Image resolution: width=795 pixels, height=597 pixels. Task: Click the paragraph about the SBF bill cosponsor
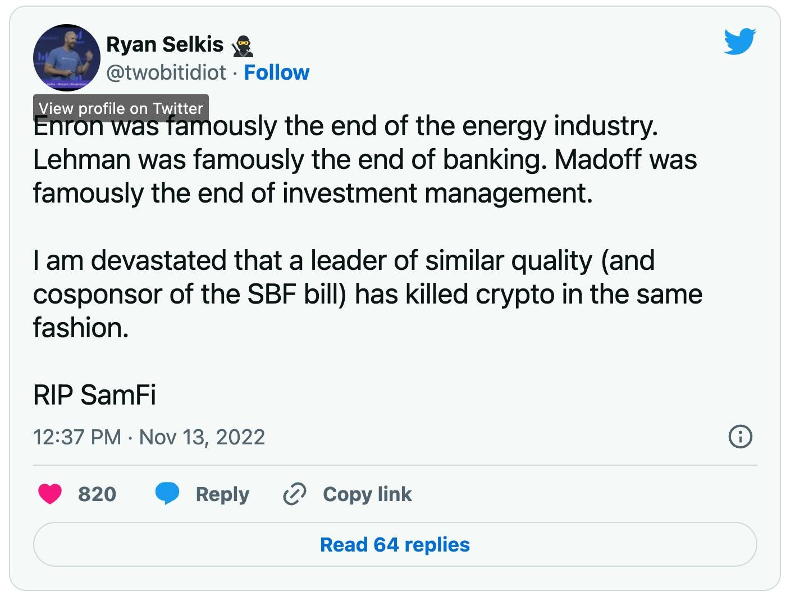click(x=368, y=294)
